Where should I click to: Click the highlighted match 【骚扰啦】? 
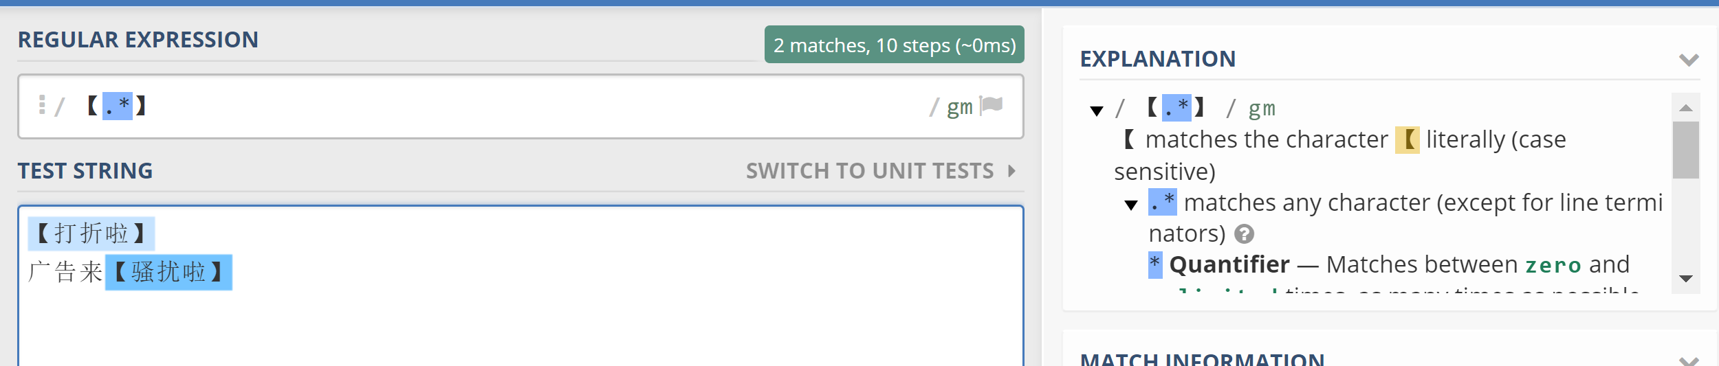click(168, 273)
